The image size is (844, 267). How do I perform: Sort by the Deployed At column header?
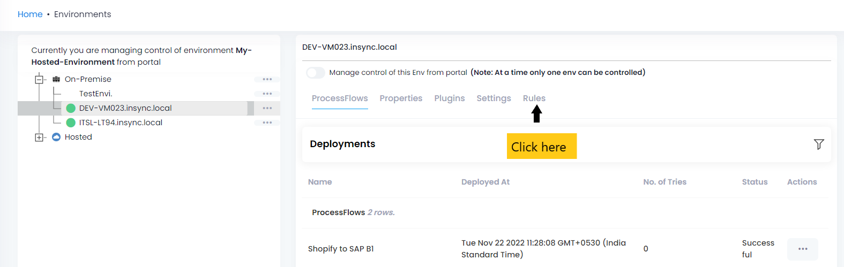485,182
